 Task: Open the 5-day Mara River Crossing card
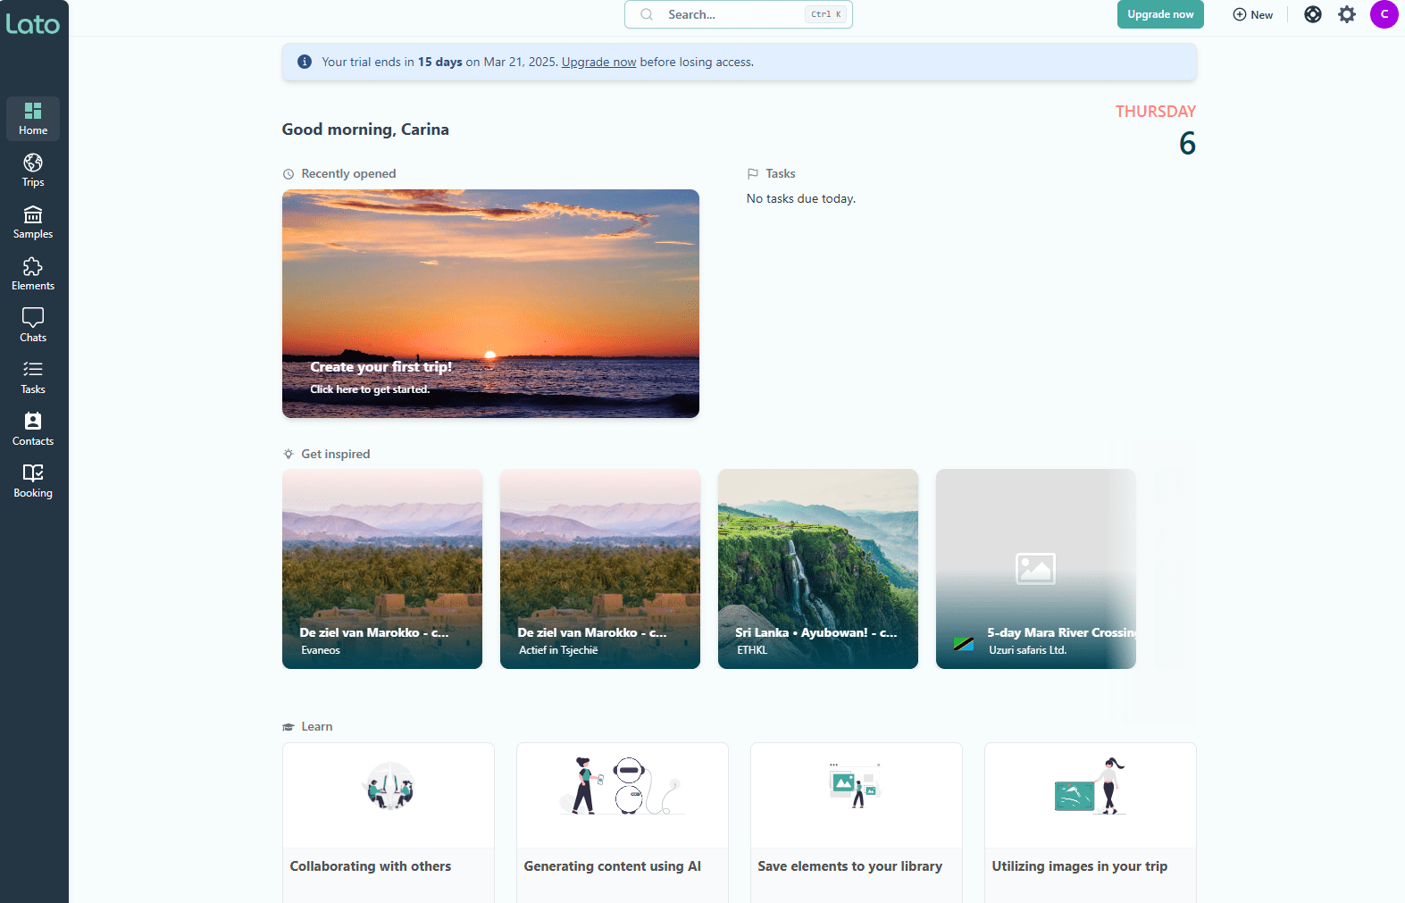pos(1035,569)
